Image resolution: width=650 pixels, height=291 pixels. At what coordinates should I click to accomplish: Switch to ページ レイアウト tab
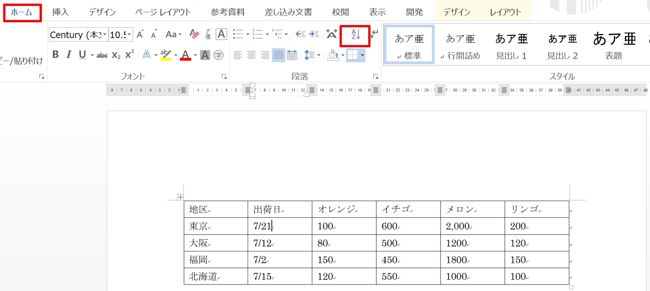pyautogui.click(x=163, y=12)
